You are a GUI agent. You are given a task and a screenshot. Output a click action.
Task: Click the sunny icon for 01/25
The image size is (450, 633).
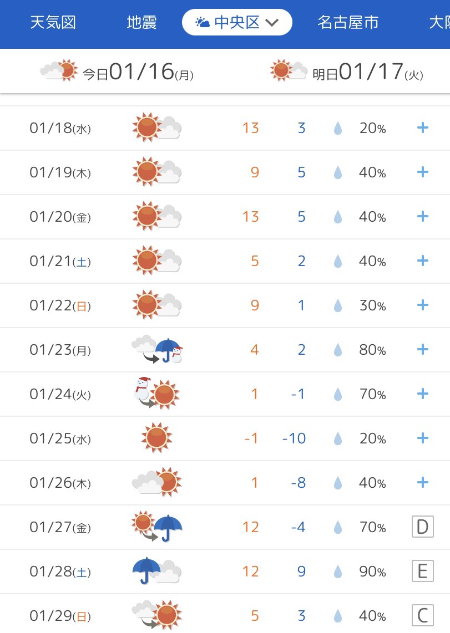point(156,437)
